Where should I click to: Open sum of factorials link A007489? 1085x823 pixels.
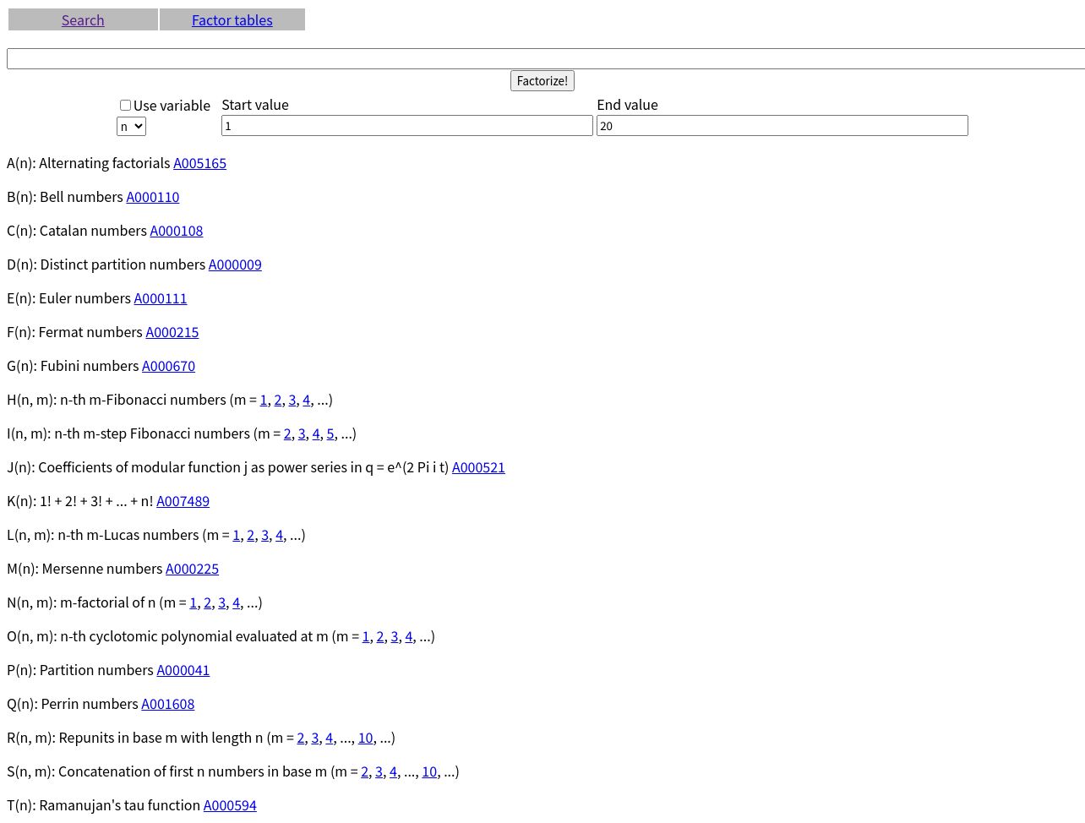pyautogui.click(x=183, y=501)
